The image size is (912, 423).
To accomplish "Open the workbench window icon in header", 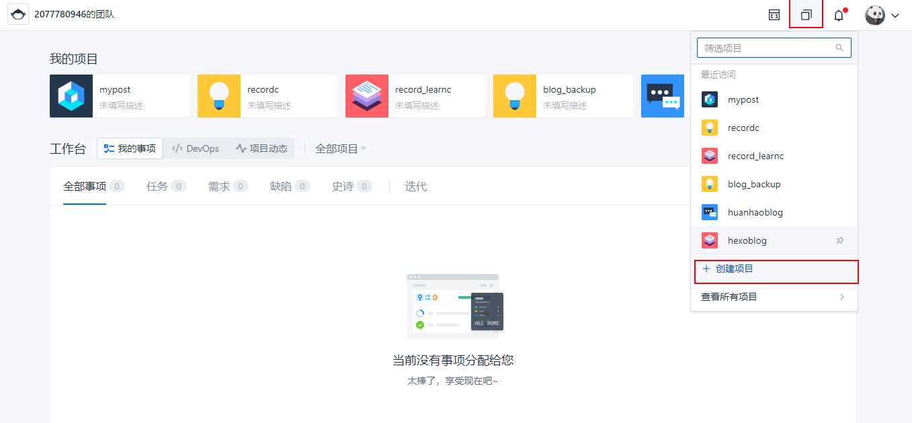I will click(774, 15).
